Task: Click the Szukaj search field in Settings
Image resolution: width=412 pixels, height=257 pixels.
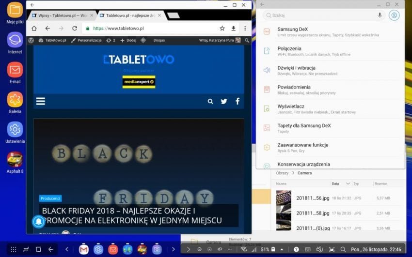Action: coord(324,15)
